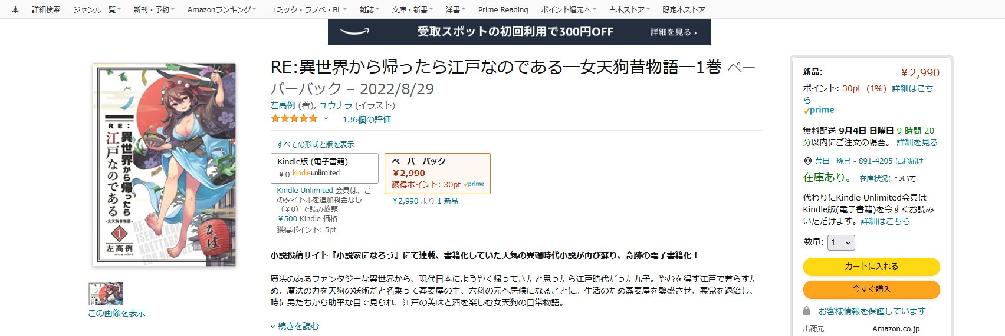Select the ペーパーバック format option
1005x336 pixels.
pos(438,173)
